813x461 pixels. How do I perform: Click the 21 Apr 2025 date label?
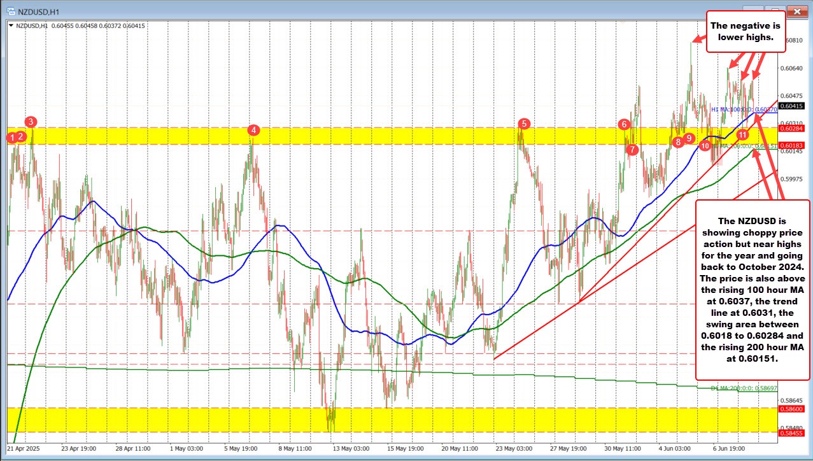click(x=25, y=448)
